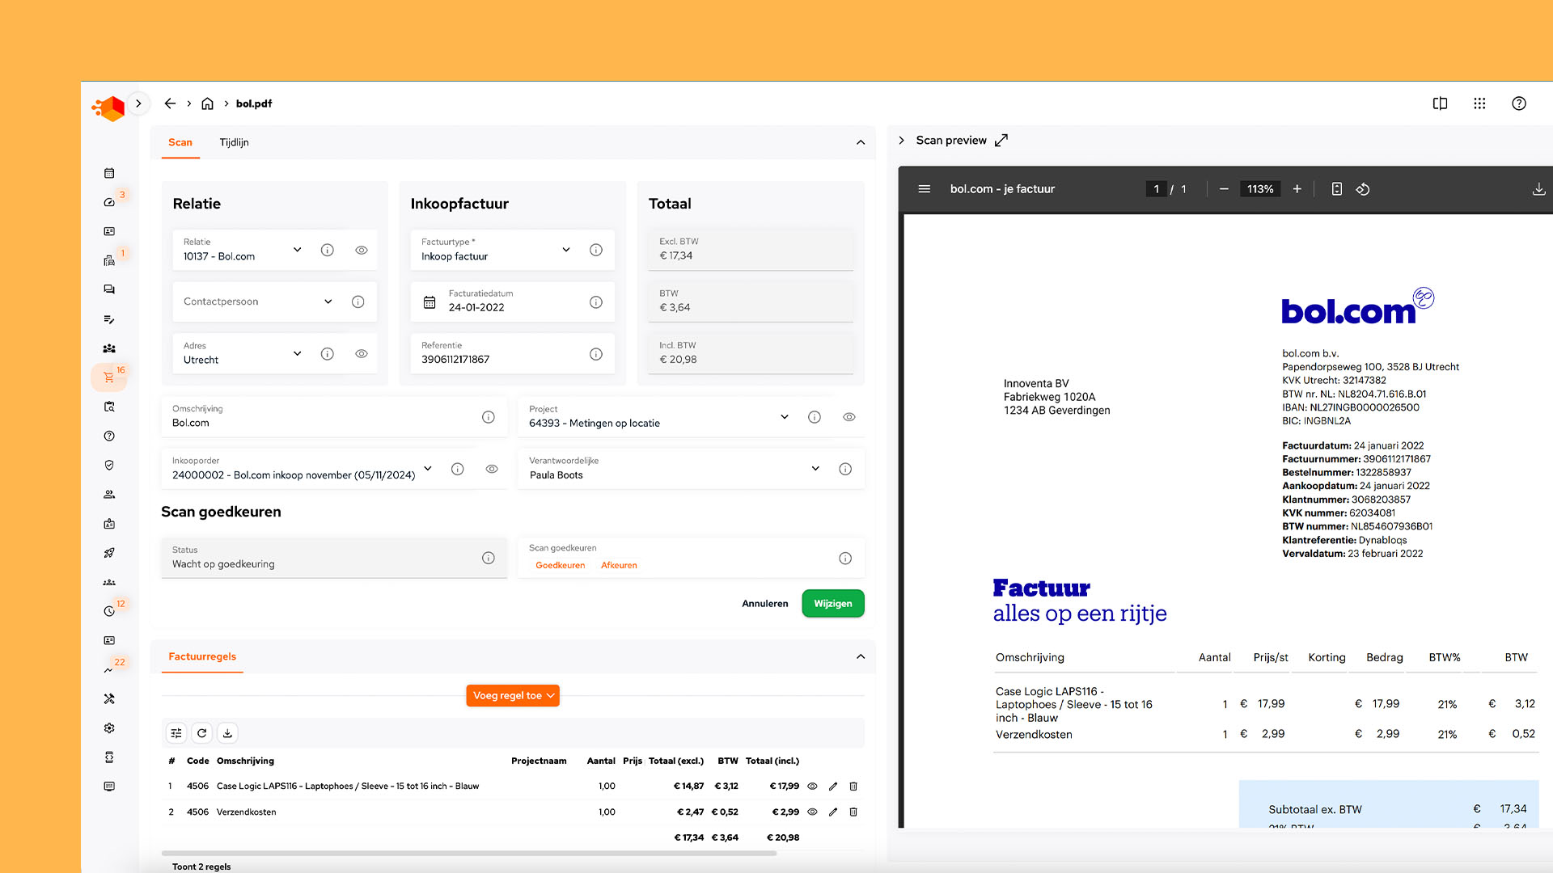Show relation details with Relatie eye icon
The height and width of the screenshot is (873, 1553).
[x=362, y=251]
